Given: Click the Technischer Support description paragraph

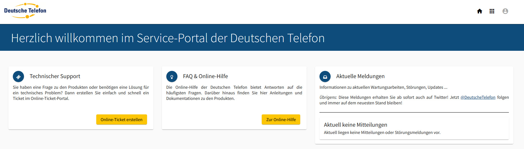Looking at the screenshot, I should 81,93.
